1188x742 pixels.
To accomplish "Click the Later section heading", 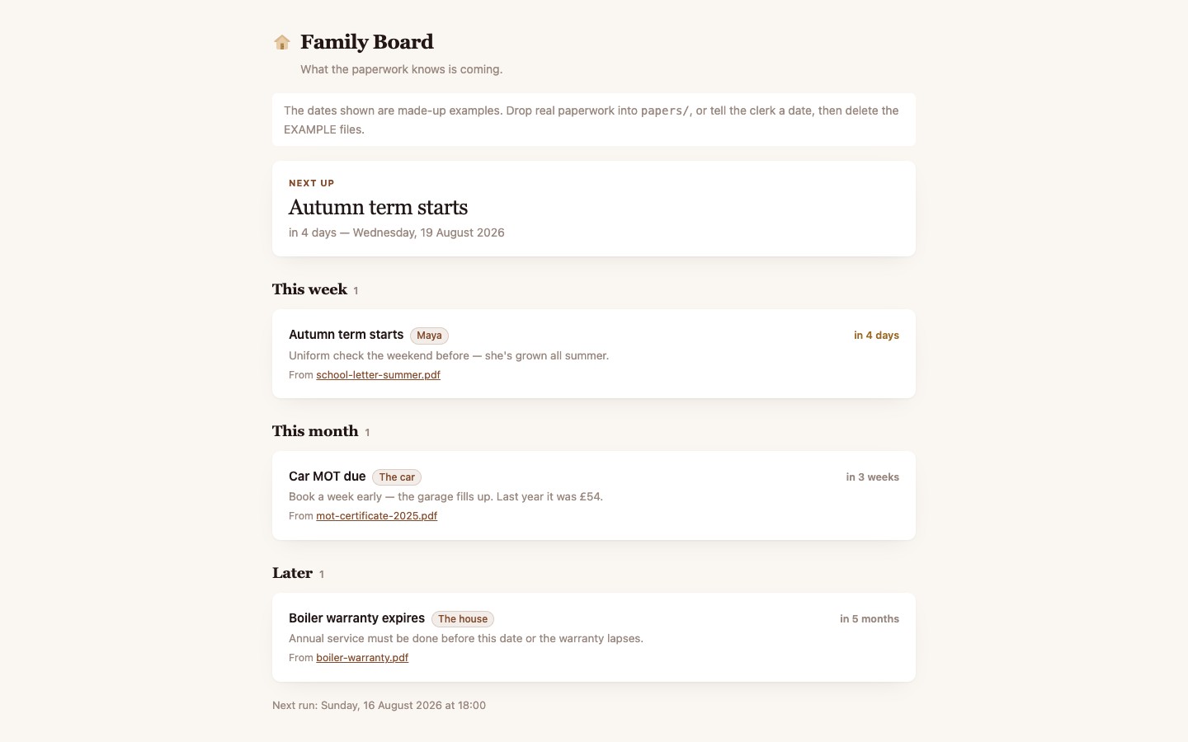I will pos(292,573).
